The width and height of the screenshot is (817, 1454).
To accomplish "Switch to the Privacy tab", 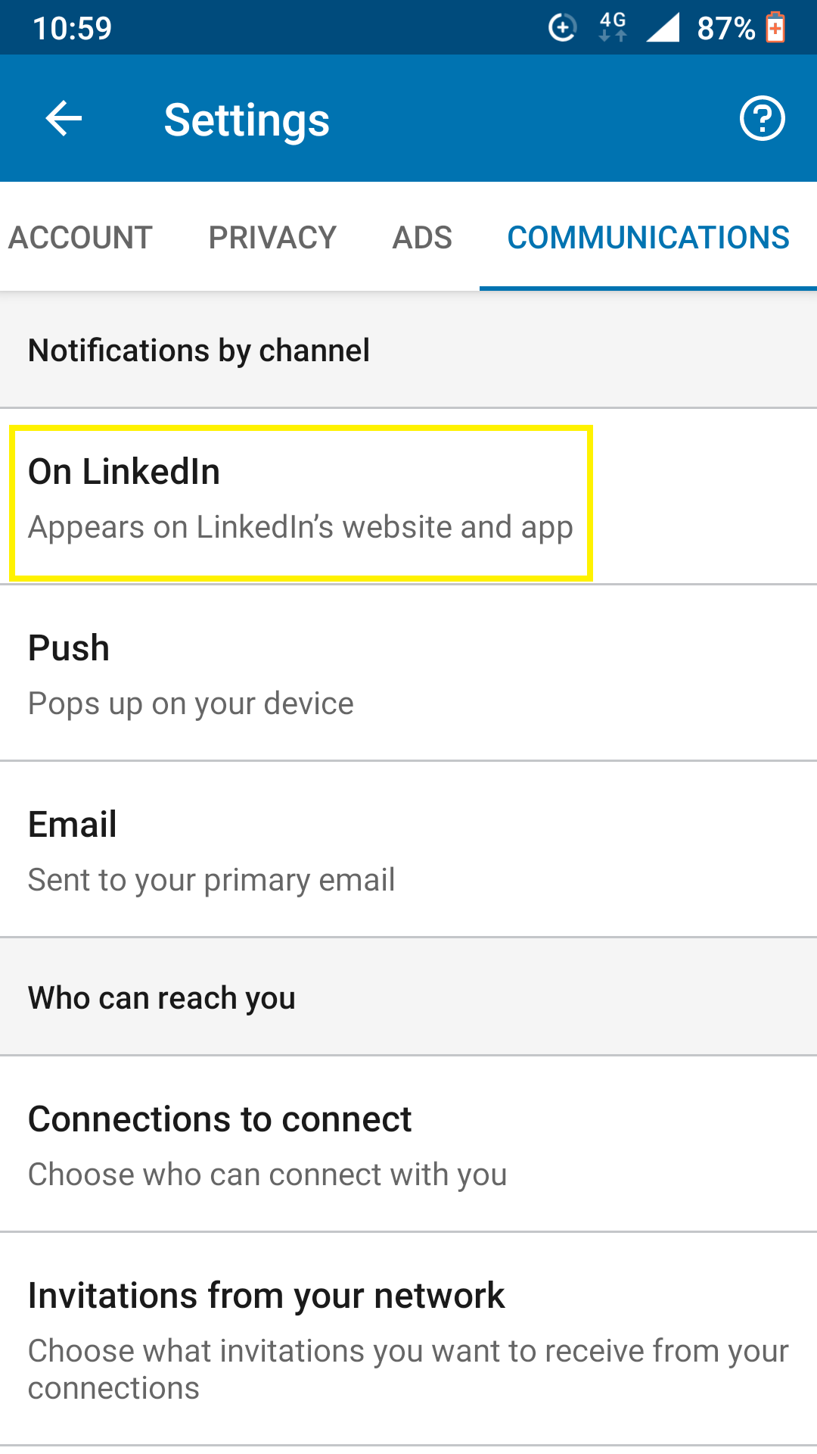I will [272, 237].
